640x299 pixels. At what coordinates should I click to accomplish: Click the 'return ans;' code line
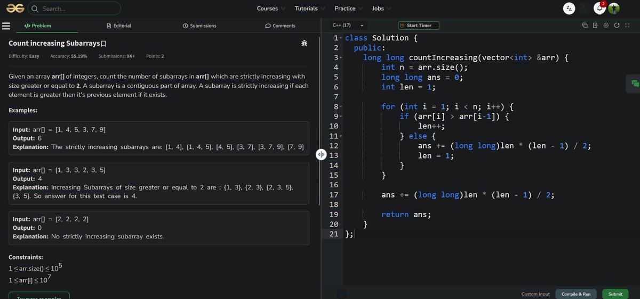coord(406,214)
